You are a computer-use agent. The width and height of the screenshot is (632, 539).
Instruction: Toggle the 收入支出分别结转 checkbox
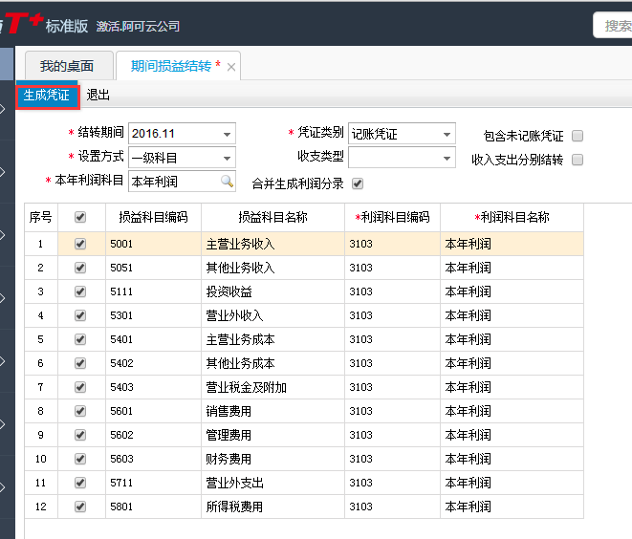578,160
